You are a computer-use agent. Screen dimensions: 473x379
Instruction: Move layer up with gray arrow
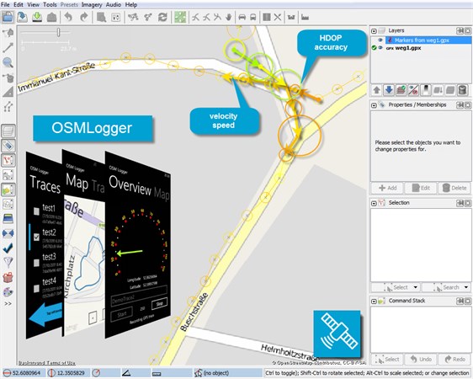tap(376, 89)
